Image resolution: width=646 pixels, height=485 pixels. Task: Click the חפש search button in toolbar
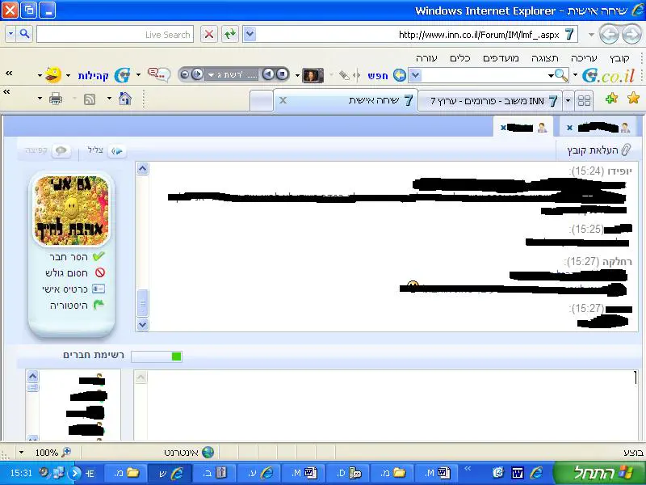[x=378, y=75]
